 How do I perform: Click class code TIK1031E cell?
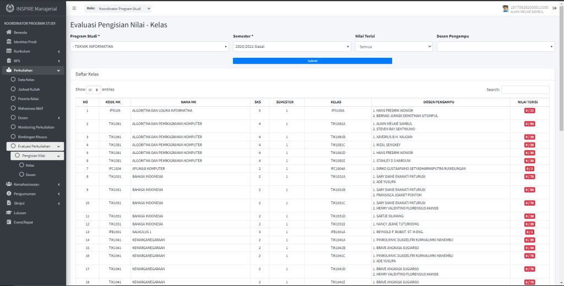pos(338,224)
